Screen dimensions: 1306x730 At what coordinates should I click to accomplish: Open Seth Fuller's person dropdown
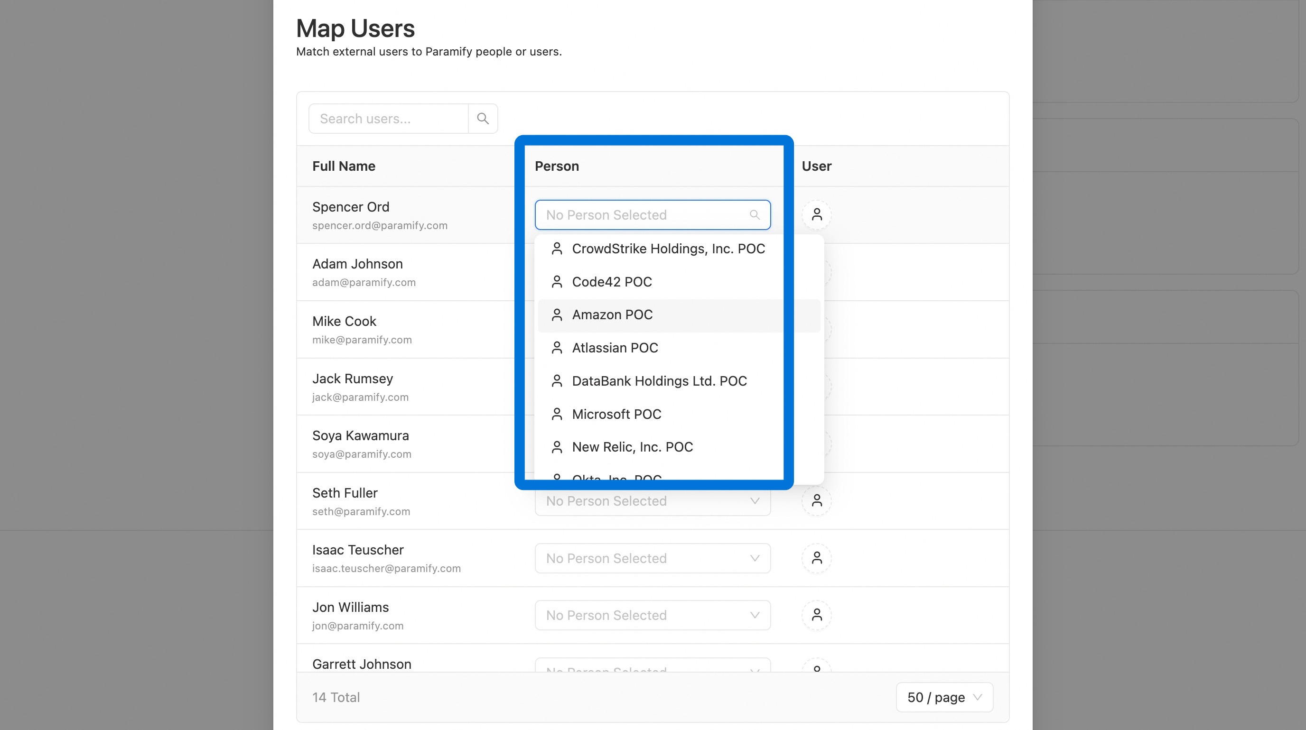point(653,501)
